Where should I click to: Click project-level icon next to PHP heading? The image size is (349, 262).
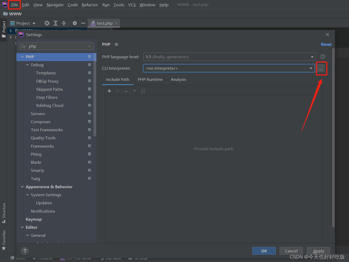[116, 44]
